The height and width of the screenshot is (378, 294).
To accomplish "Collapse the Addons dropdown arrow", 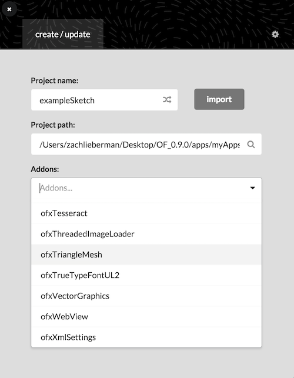I will (x=252, y=188).
